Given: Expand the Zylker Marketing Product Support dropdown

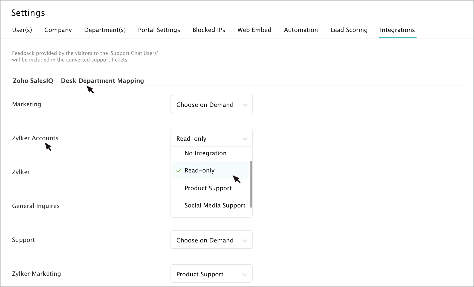Looking at the screenshot, I should [x=211, y=274].
